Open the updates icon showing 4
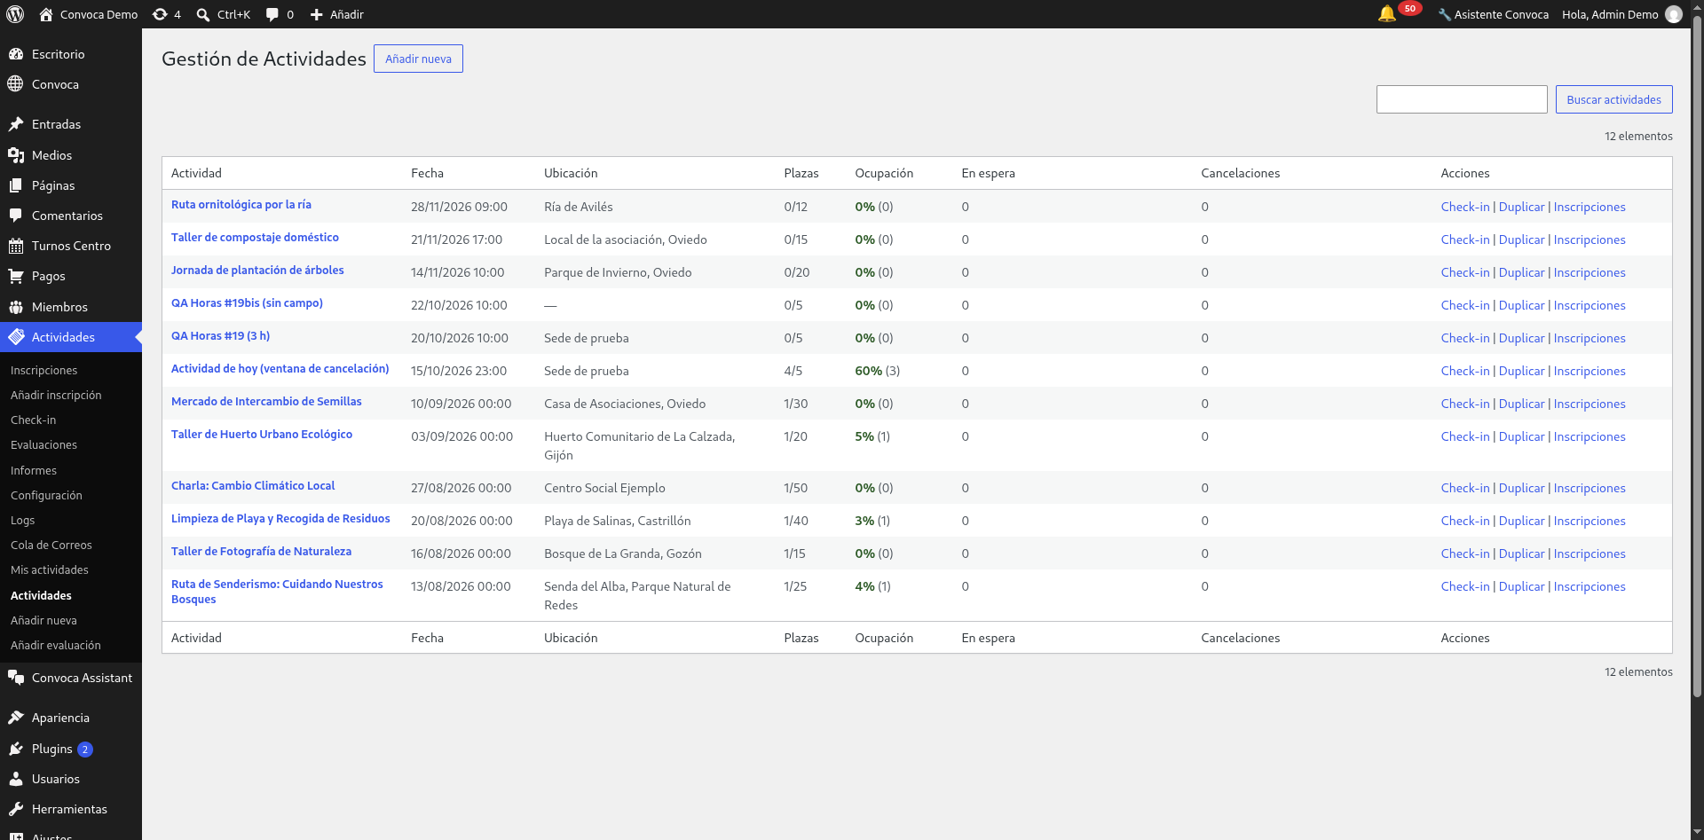The width and height of the screenshot is (1704, 840). point(166,14)
